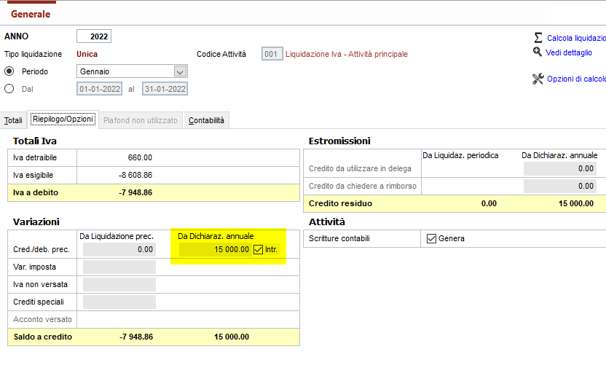The height and width of the screenshot is (384, 606).
Task: Switch to the Totali tab
Action: tap(13, 120)
